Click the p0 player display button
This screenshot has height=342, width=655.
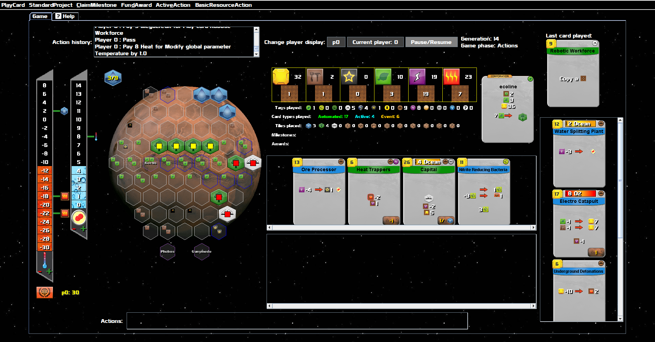tap(336, 42)
